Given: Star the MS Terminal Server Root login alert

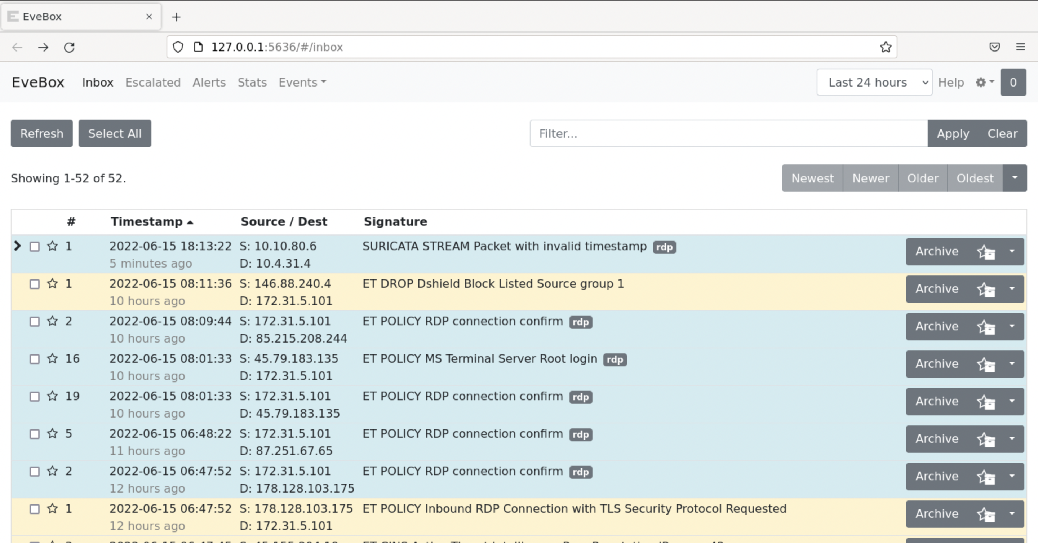Looking at the screenshot, I should point(52,358).
